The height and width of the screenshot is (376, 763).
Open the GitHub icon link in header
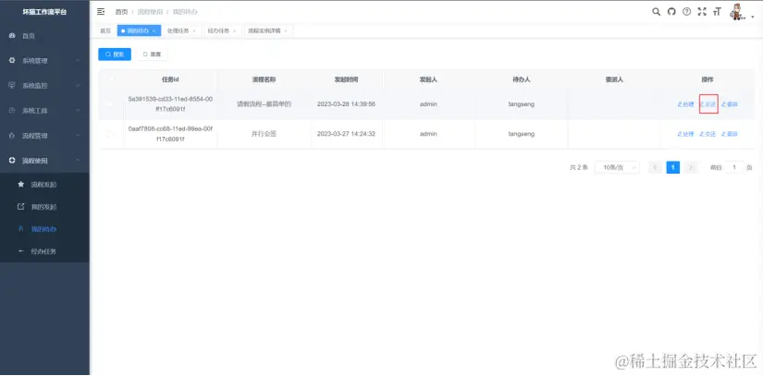671,12
